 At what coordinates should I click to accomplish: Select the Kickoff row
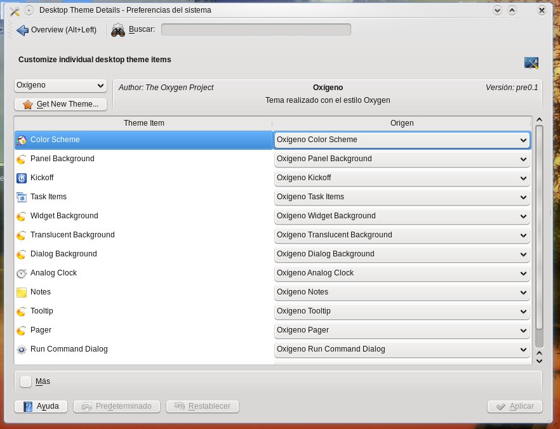pyautogui.click(x=143, y=178)
